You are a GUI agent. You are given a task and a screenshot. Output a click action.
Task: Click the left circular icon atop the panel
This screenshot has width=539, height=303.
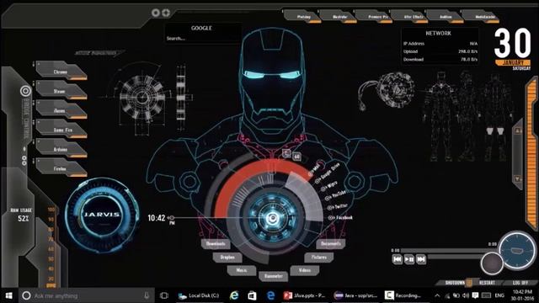(x=156, y=13)
